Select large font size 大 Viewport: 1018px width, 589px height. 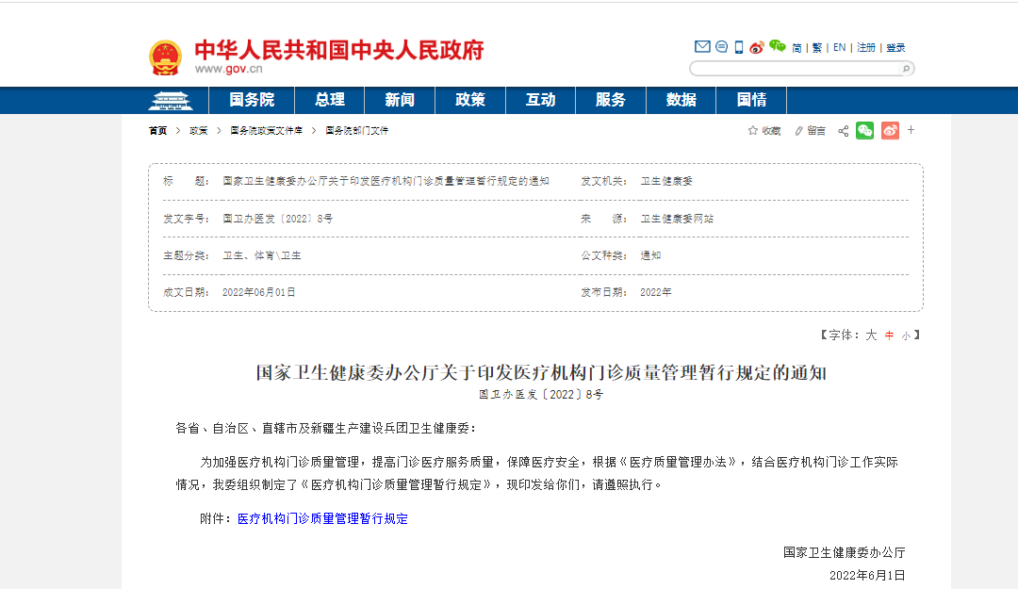(871, 335)
